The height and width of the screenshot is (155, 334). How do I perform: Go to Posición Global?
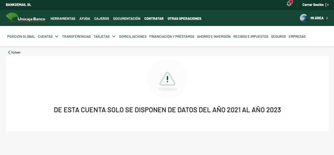tap(21, 37)
